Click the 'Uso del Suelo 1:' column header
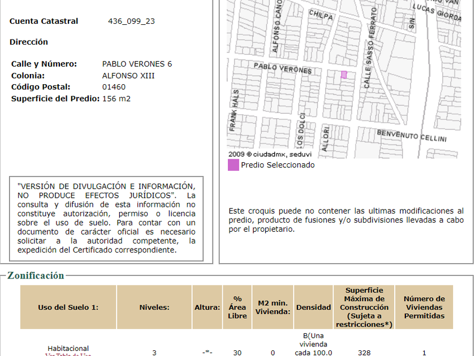The height and width of the screenshot is (356, 475). click(x=68, y=307)
